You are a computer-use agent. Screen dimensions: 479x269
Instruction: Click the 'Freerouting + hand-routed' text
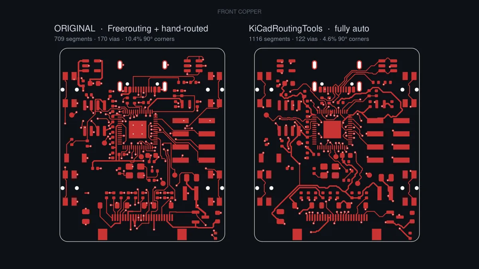click(158, 29)
